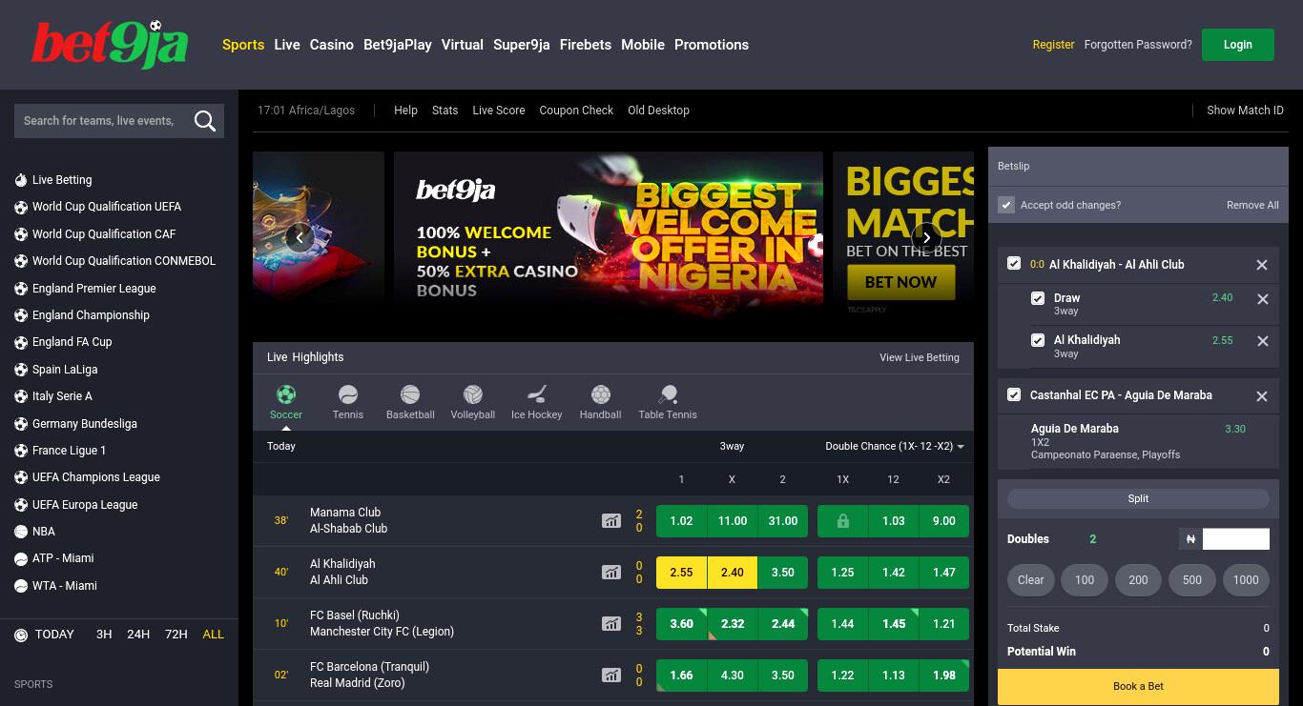The height and width of the screenshot is (706, 1303).
Task: Click the Clear stake button
Action: (1031, 580)
